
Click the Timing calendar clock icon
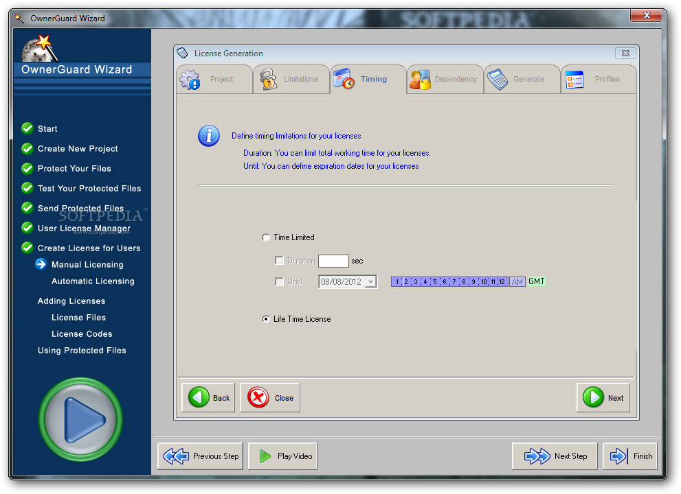click(x=344, y=79)
